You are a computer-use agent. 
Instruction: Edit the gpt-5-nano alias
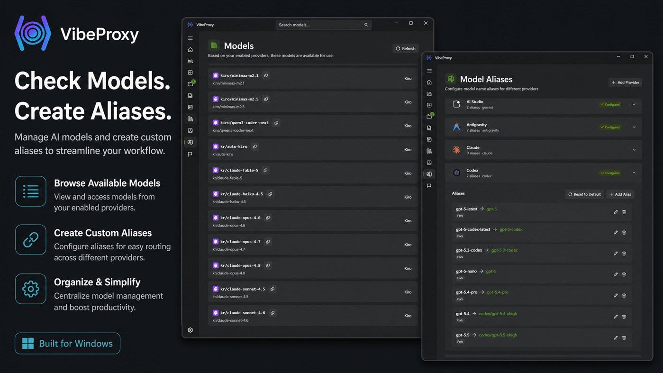click(x=616, y=274)
